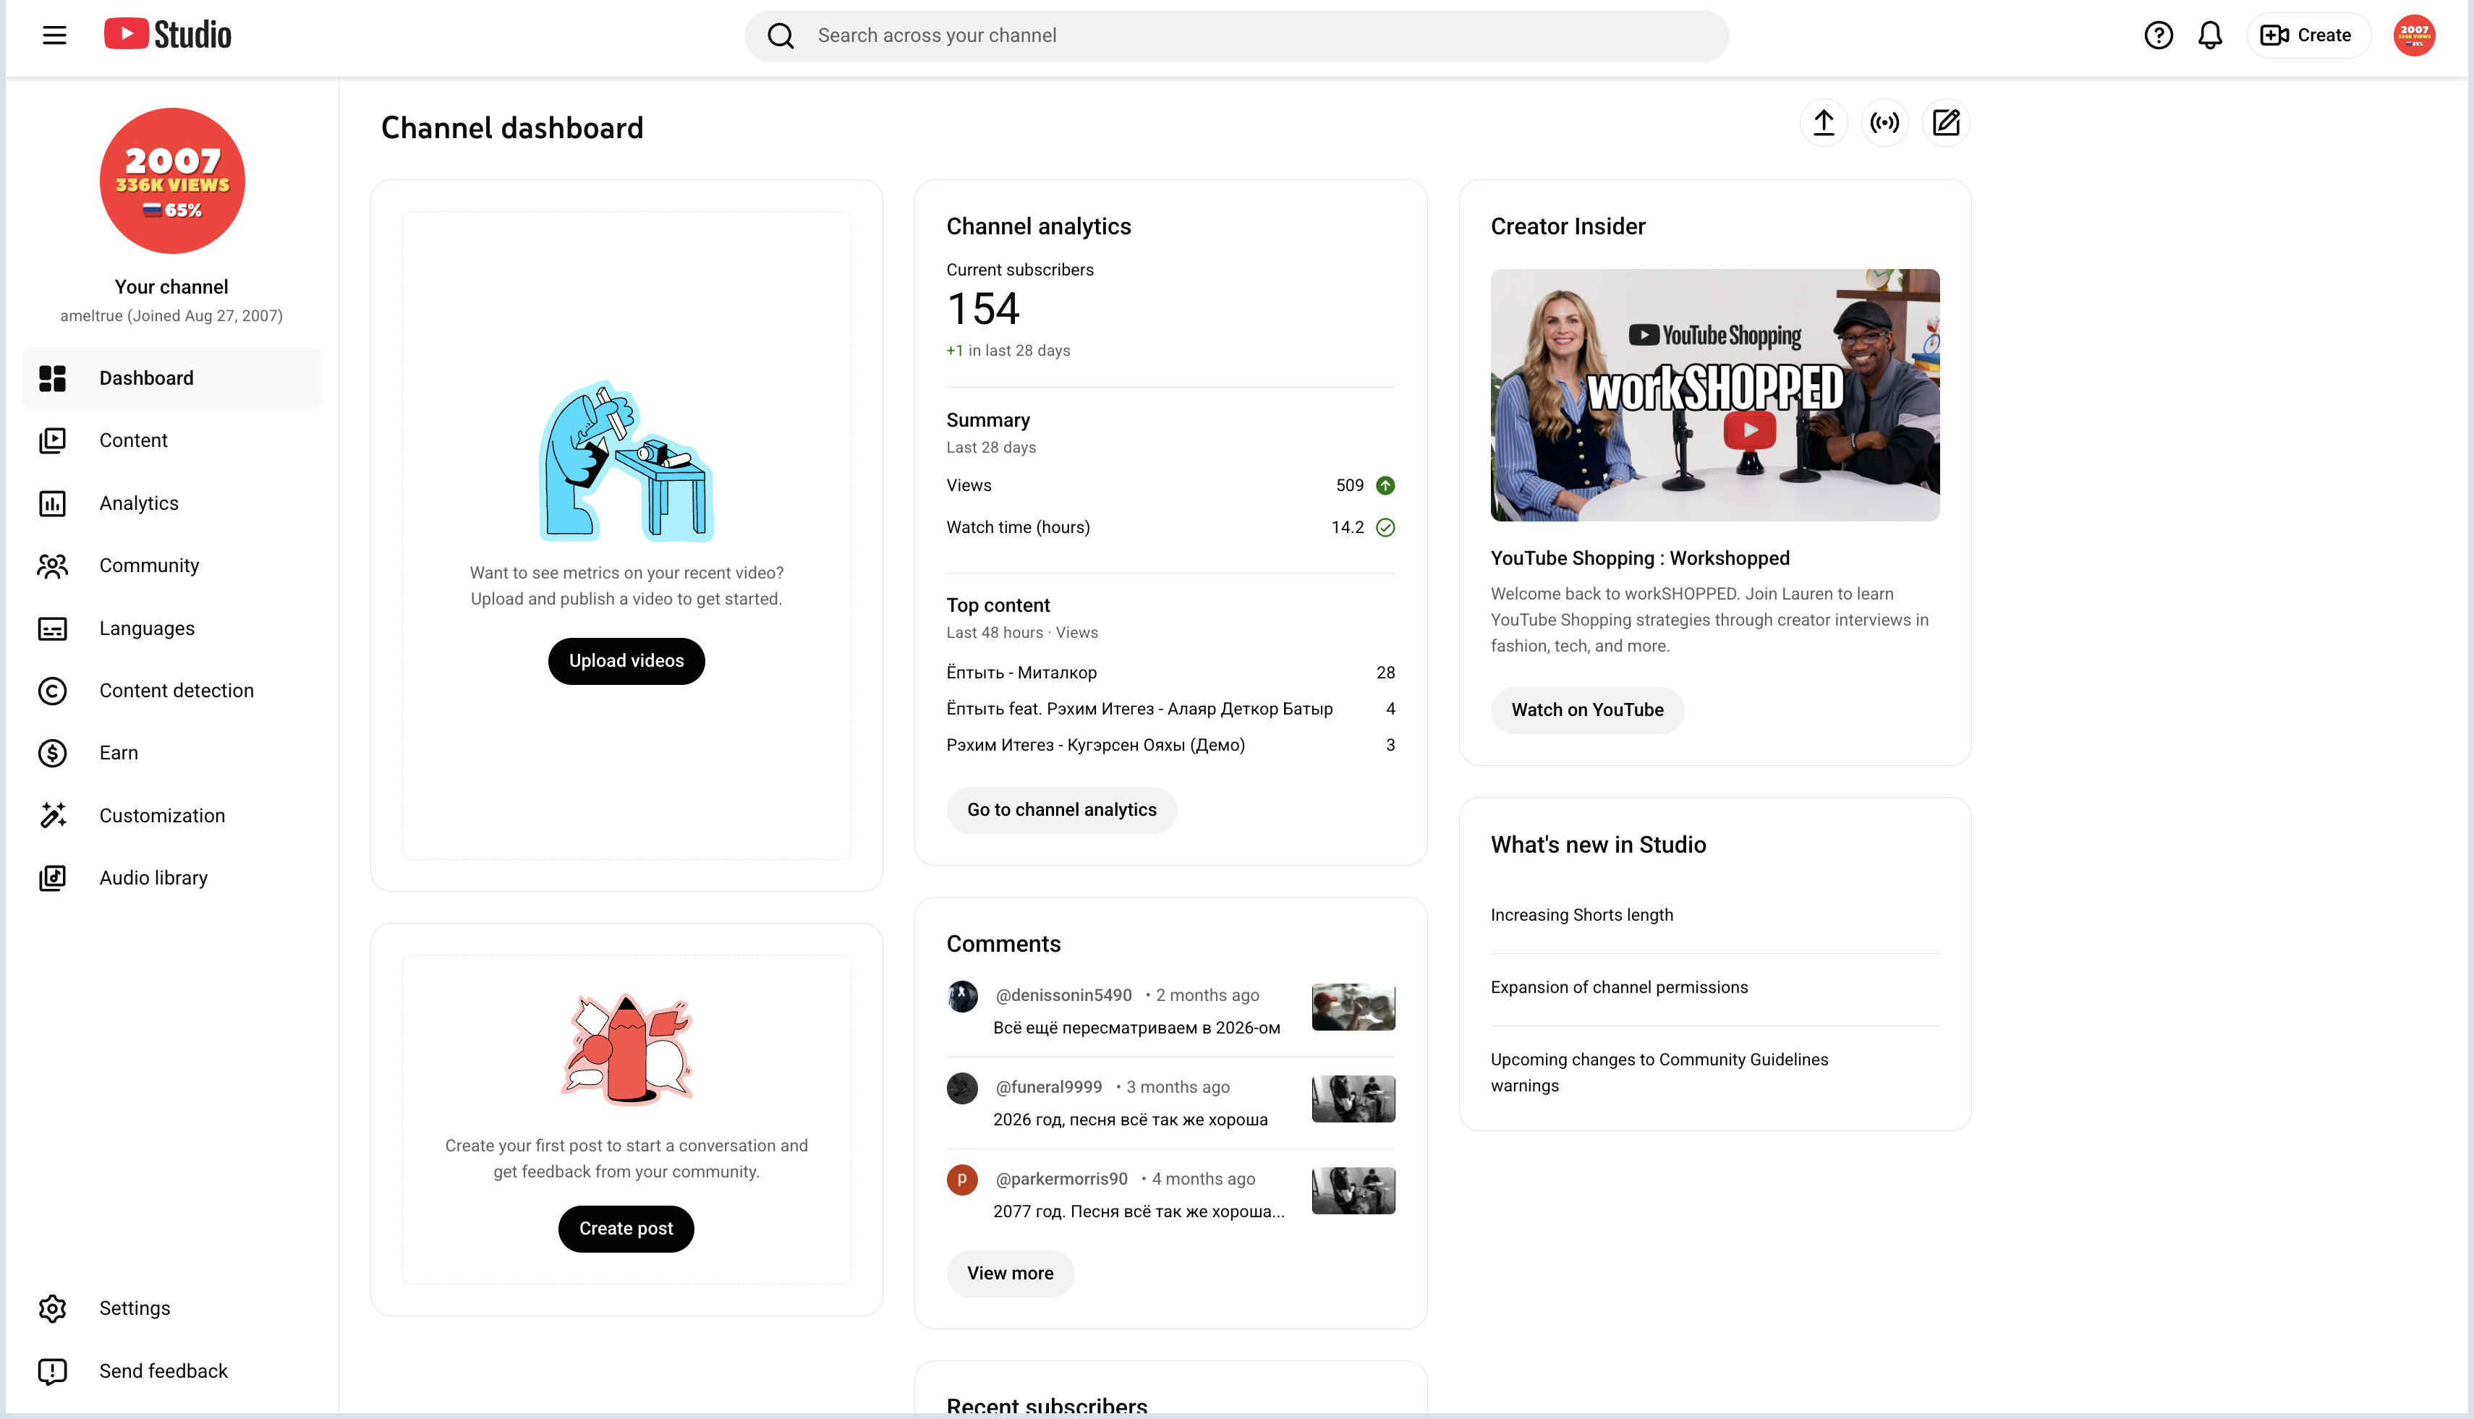Click the @funeral9999 commenter avatar

[962, 1088]
